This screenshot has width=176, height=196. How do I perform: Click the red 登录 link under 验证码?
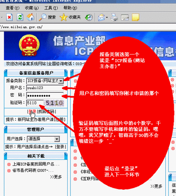[32, 111]
